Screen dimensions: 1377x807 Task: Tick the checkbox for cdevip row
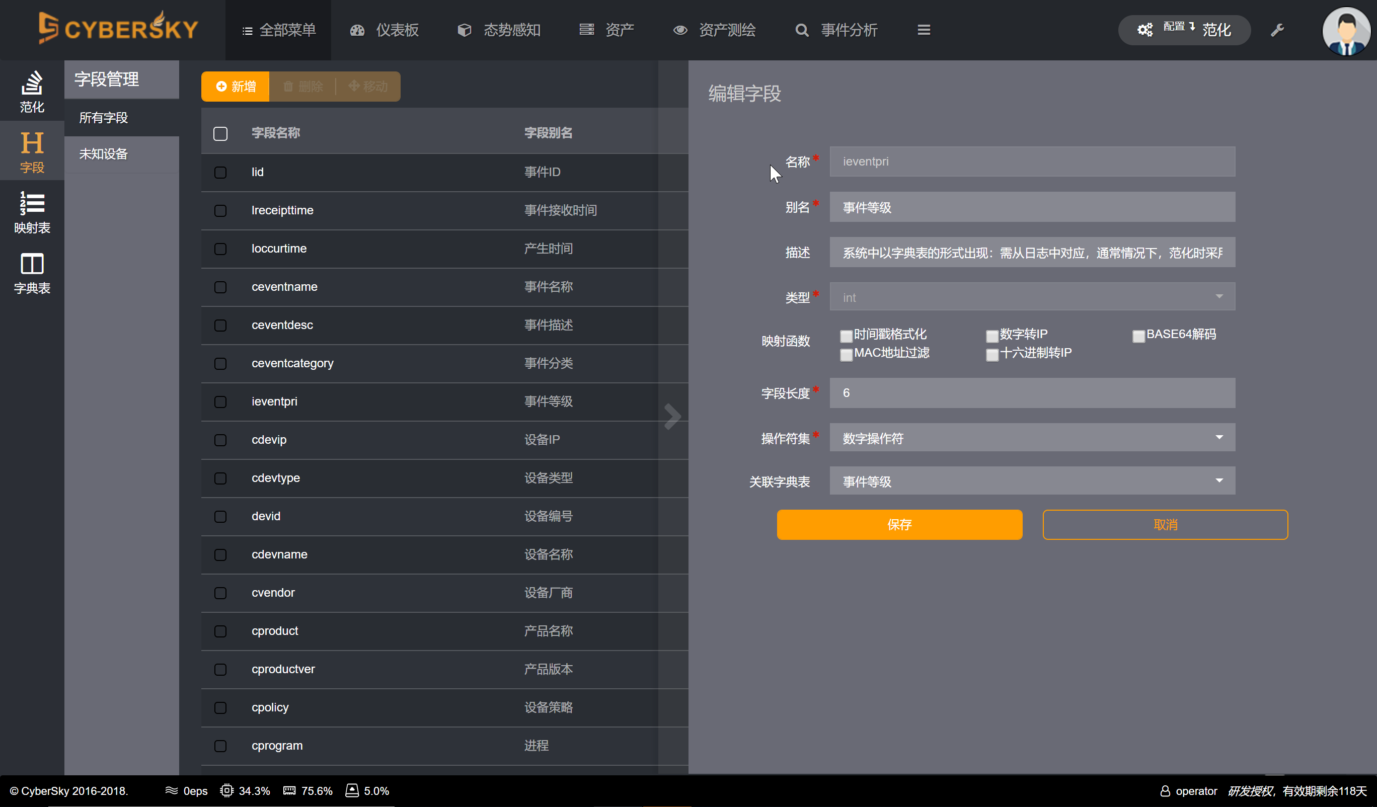point(220,440)
